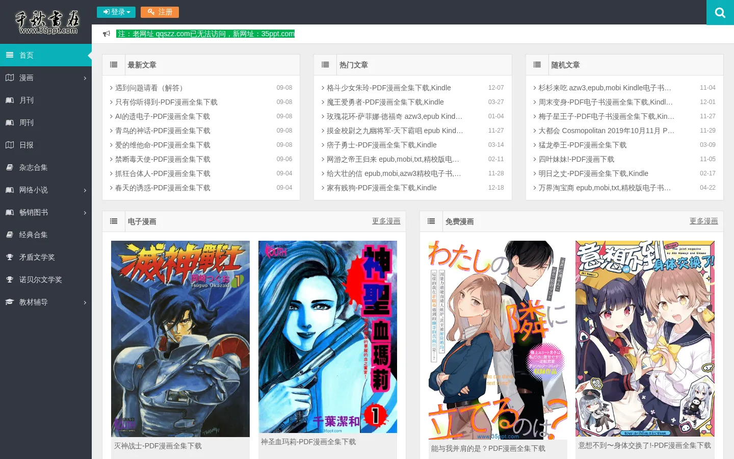Click the megaphone announcement icon

[107, 34]
